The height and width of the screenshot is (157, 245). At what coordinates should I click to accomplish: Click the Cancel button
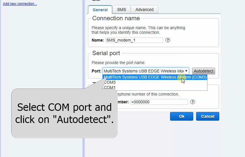click(x=207, y=116)
